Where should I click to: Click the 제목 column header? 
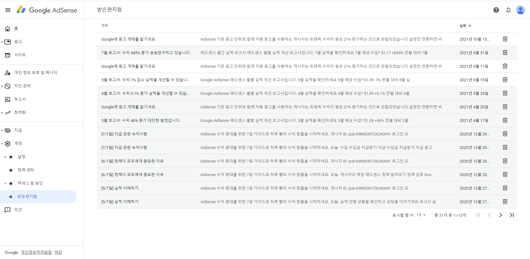click(105, 25)
